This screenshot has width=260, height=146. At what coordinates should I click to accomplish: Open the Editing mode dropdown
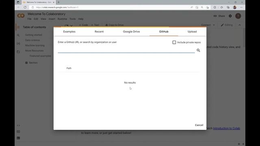[x=227, y=25]
